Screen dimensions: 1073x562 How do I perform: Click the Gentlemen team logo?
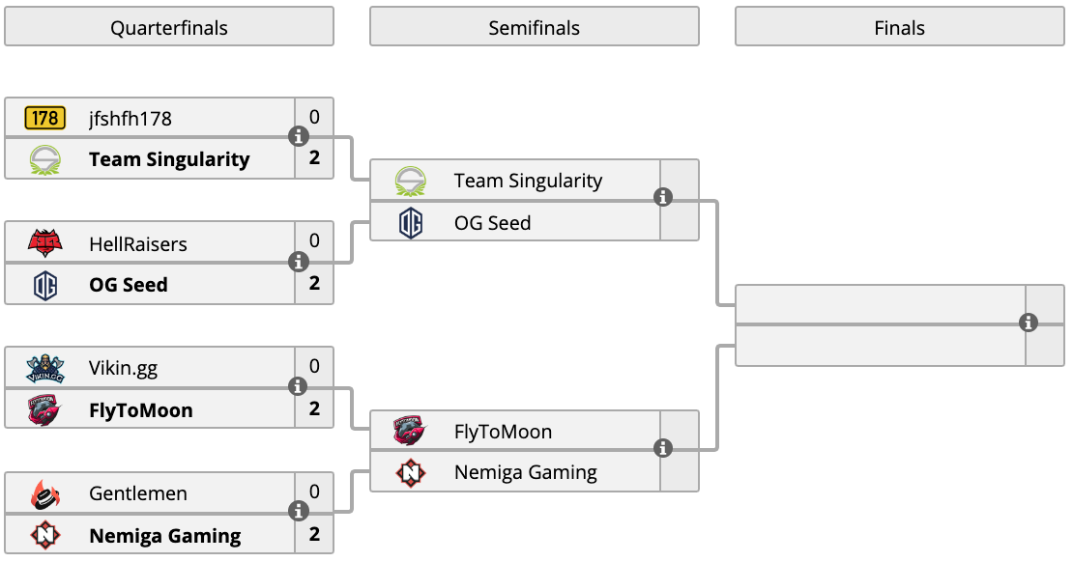[x=45, y=493]
